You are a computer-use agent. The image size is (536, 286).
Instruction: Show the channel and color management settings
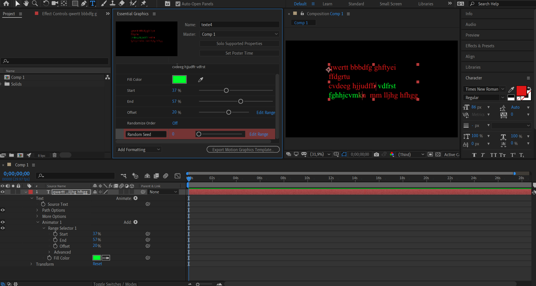click(x=392, y=154)
